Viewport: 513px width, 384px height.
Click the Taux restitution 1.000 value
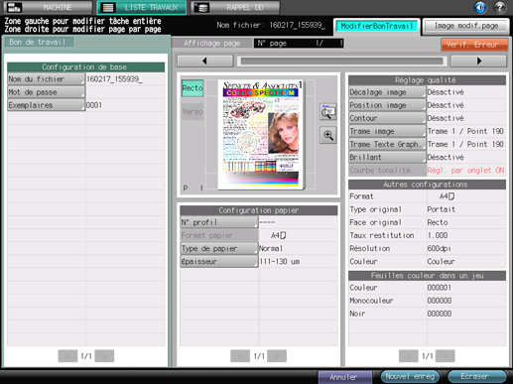click(438, 235)
